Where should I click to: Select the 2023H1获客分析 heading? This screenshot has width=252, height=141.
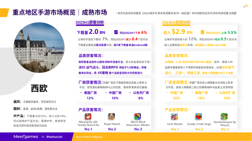(90, 22)
